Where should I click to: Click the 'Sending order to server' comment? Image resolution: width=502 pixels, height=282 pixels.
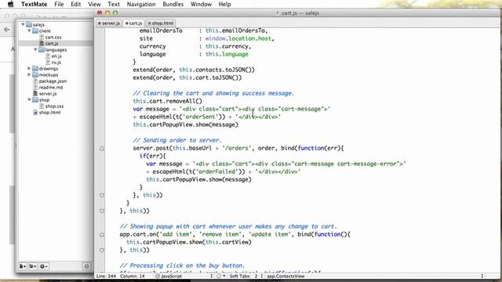(x=177, y=140)
